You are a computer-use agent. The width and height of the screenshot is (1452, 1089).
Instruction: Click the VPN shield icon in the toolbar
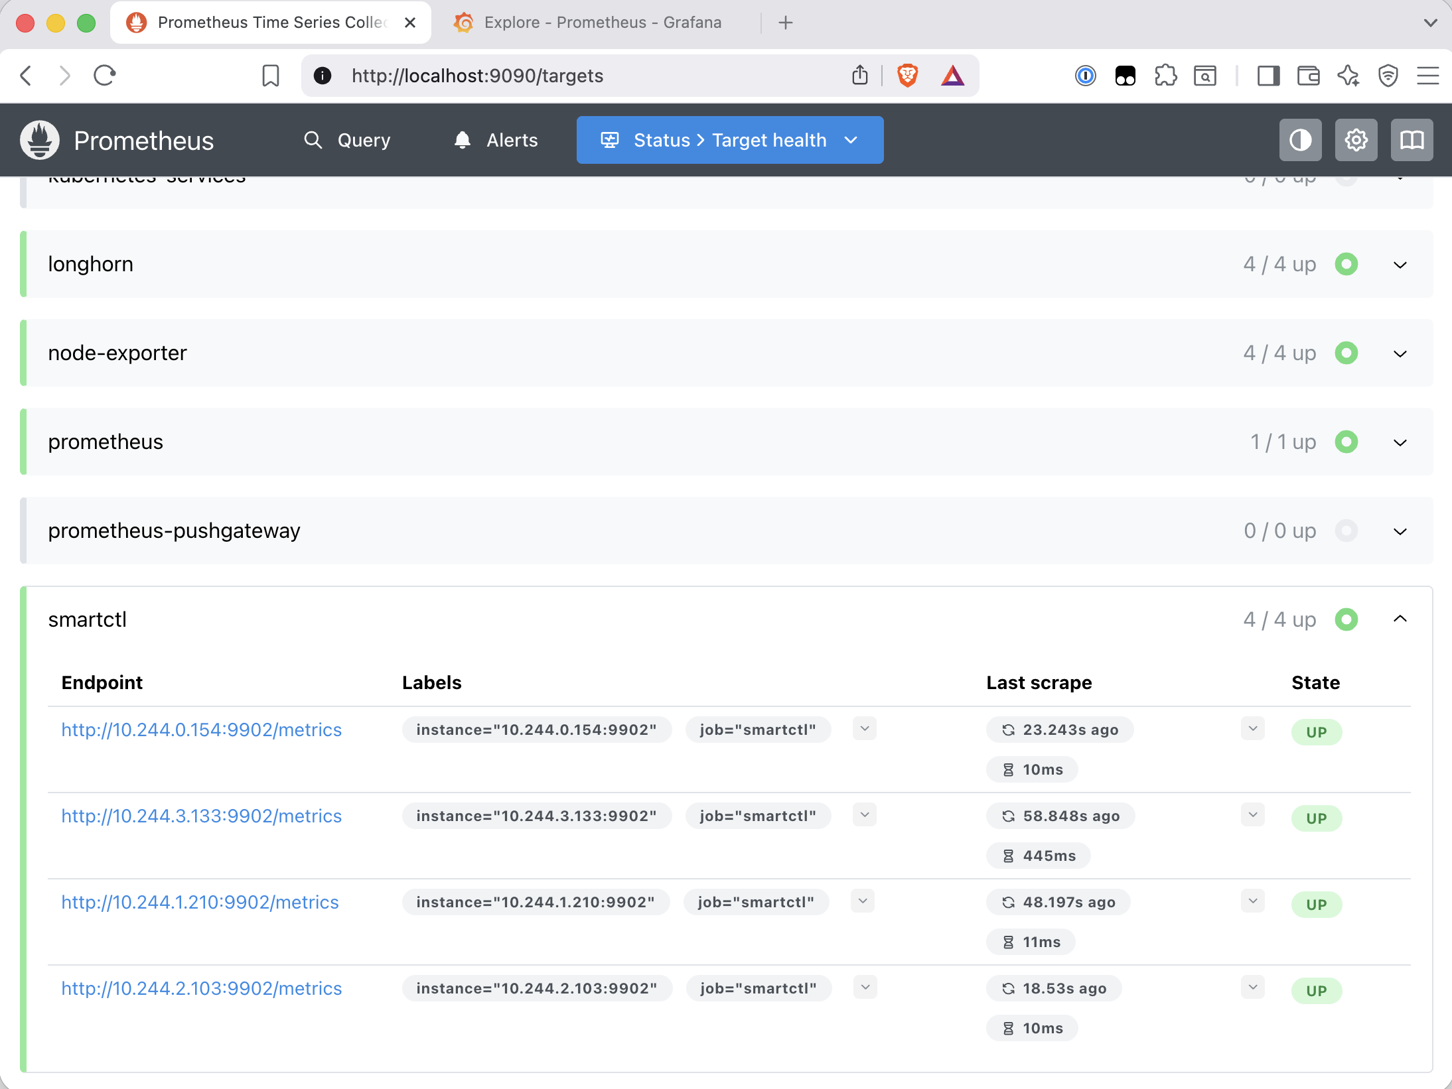tap(1388, 76)
